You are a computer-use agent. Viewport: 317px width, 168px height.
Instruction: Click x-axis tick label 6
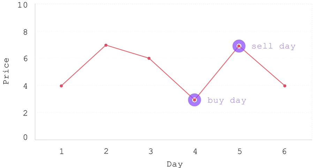(x=285, y=151)
